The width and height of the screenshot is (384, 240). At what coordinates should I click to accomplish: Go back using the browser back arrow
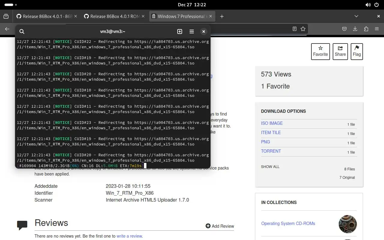(7, 29)
